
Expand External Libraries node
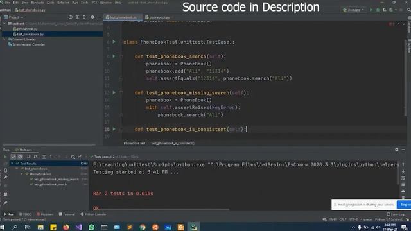coord(4,39)
